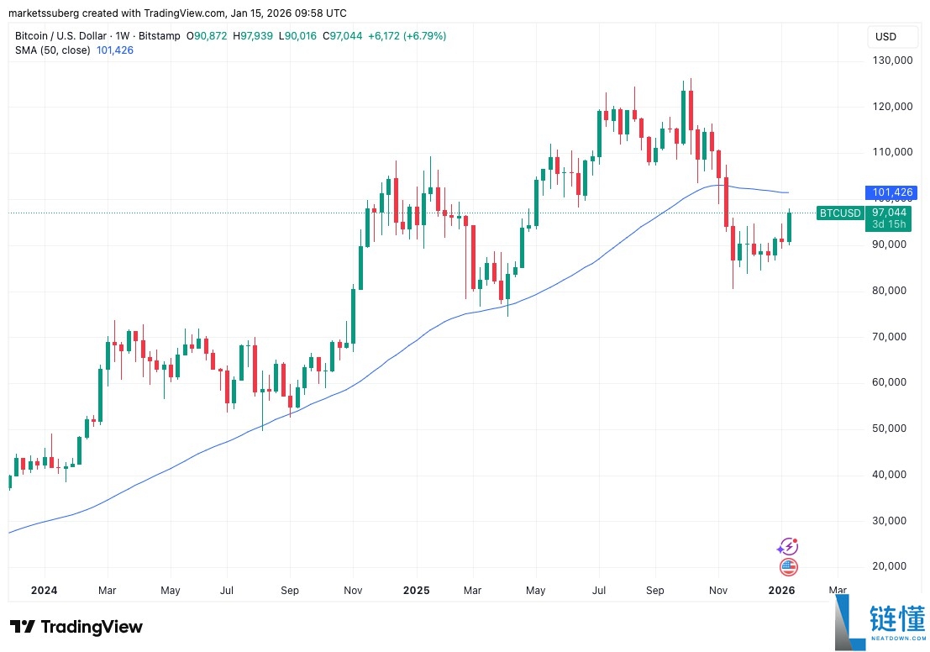Click the green 97,044 last price label
Image resolution: width=930 pixels, height=652 pixels.
pyautogui.click(x=889, y=212)
